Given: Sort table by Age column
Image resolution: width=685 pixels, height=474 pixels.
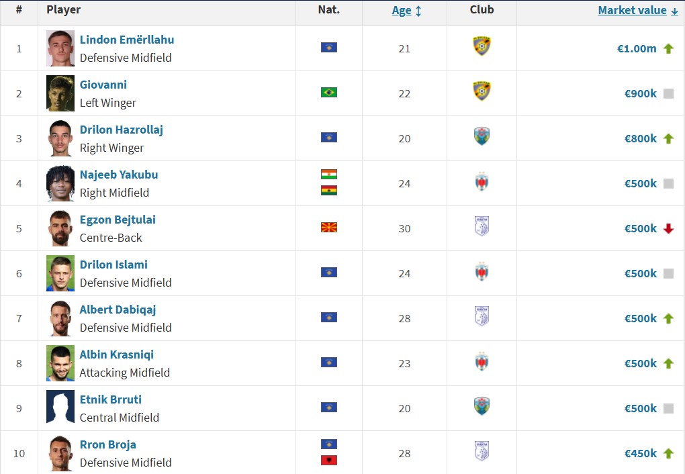Looking at the screenshot, I should point(402,11).
